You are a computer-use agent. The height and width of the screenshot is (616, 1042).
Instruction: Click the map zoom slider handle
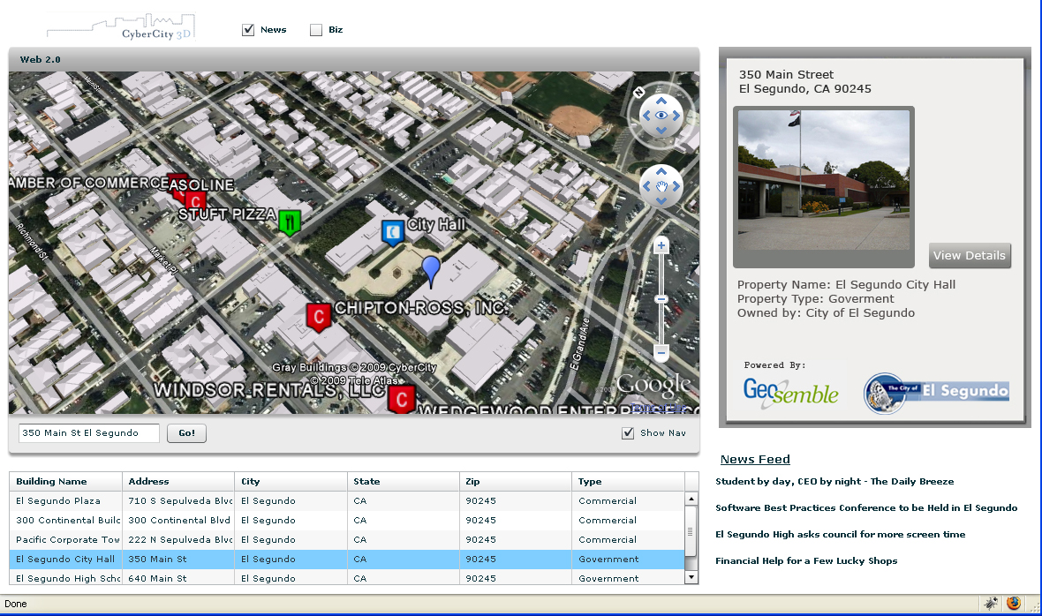[x=661, y=300]
